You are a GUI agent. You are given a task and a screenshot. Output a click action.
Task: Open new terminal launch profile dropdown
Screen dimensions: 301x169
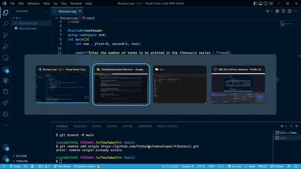[286, 126]
